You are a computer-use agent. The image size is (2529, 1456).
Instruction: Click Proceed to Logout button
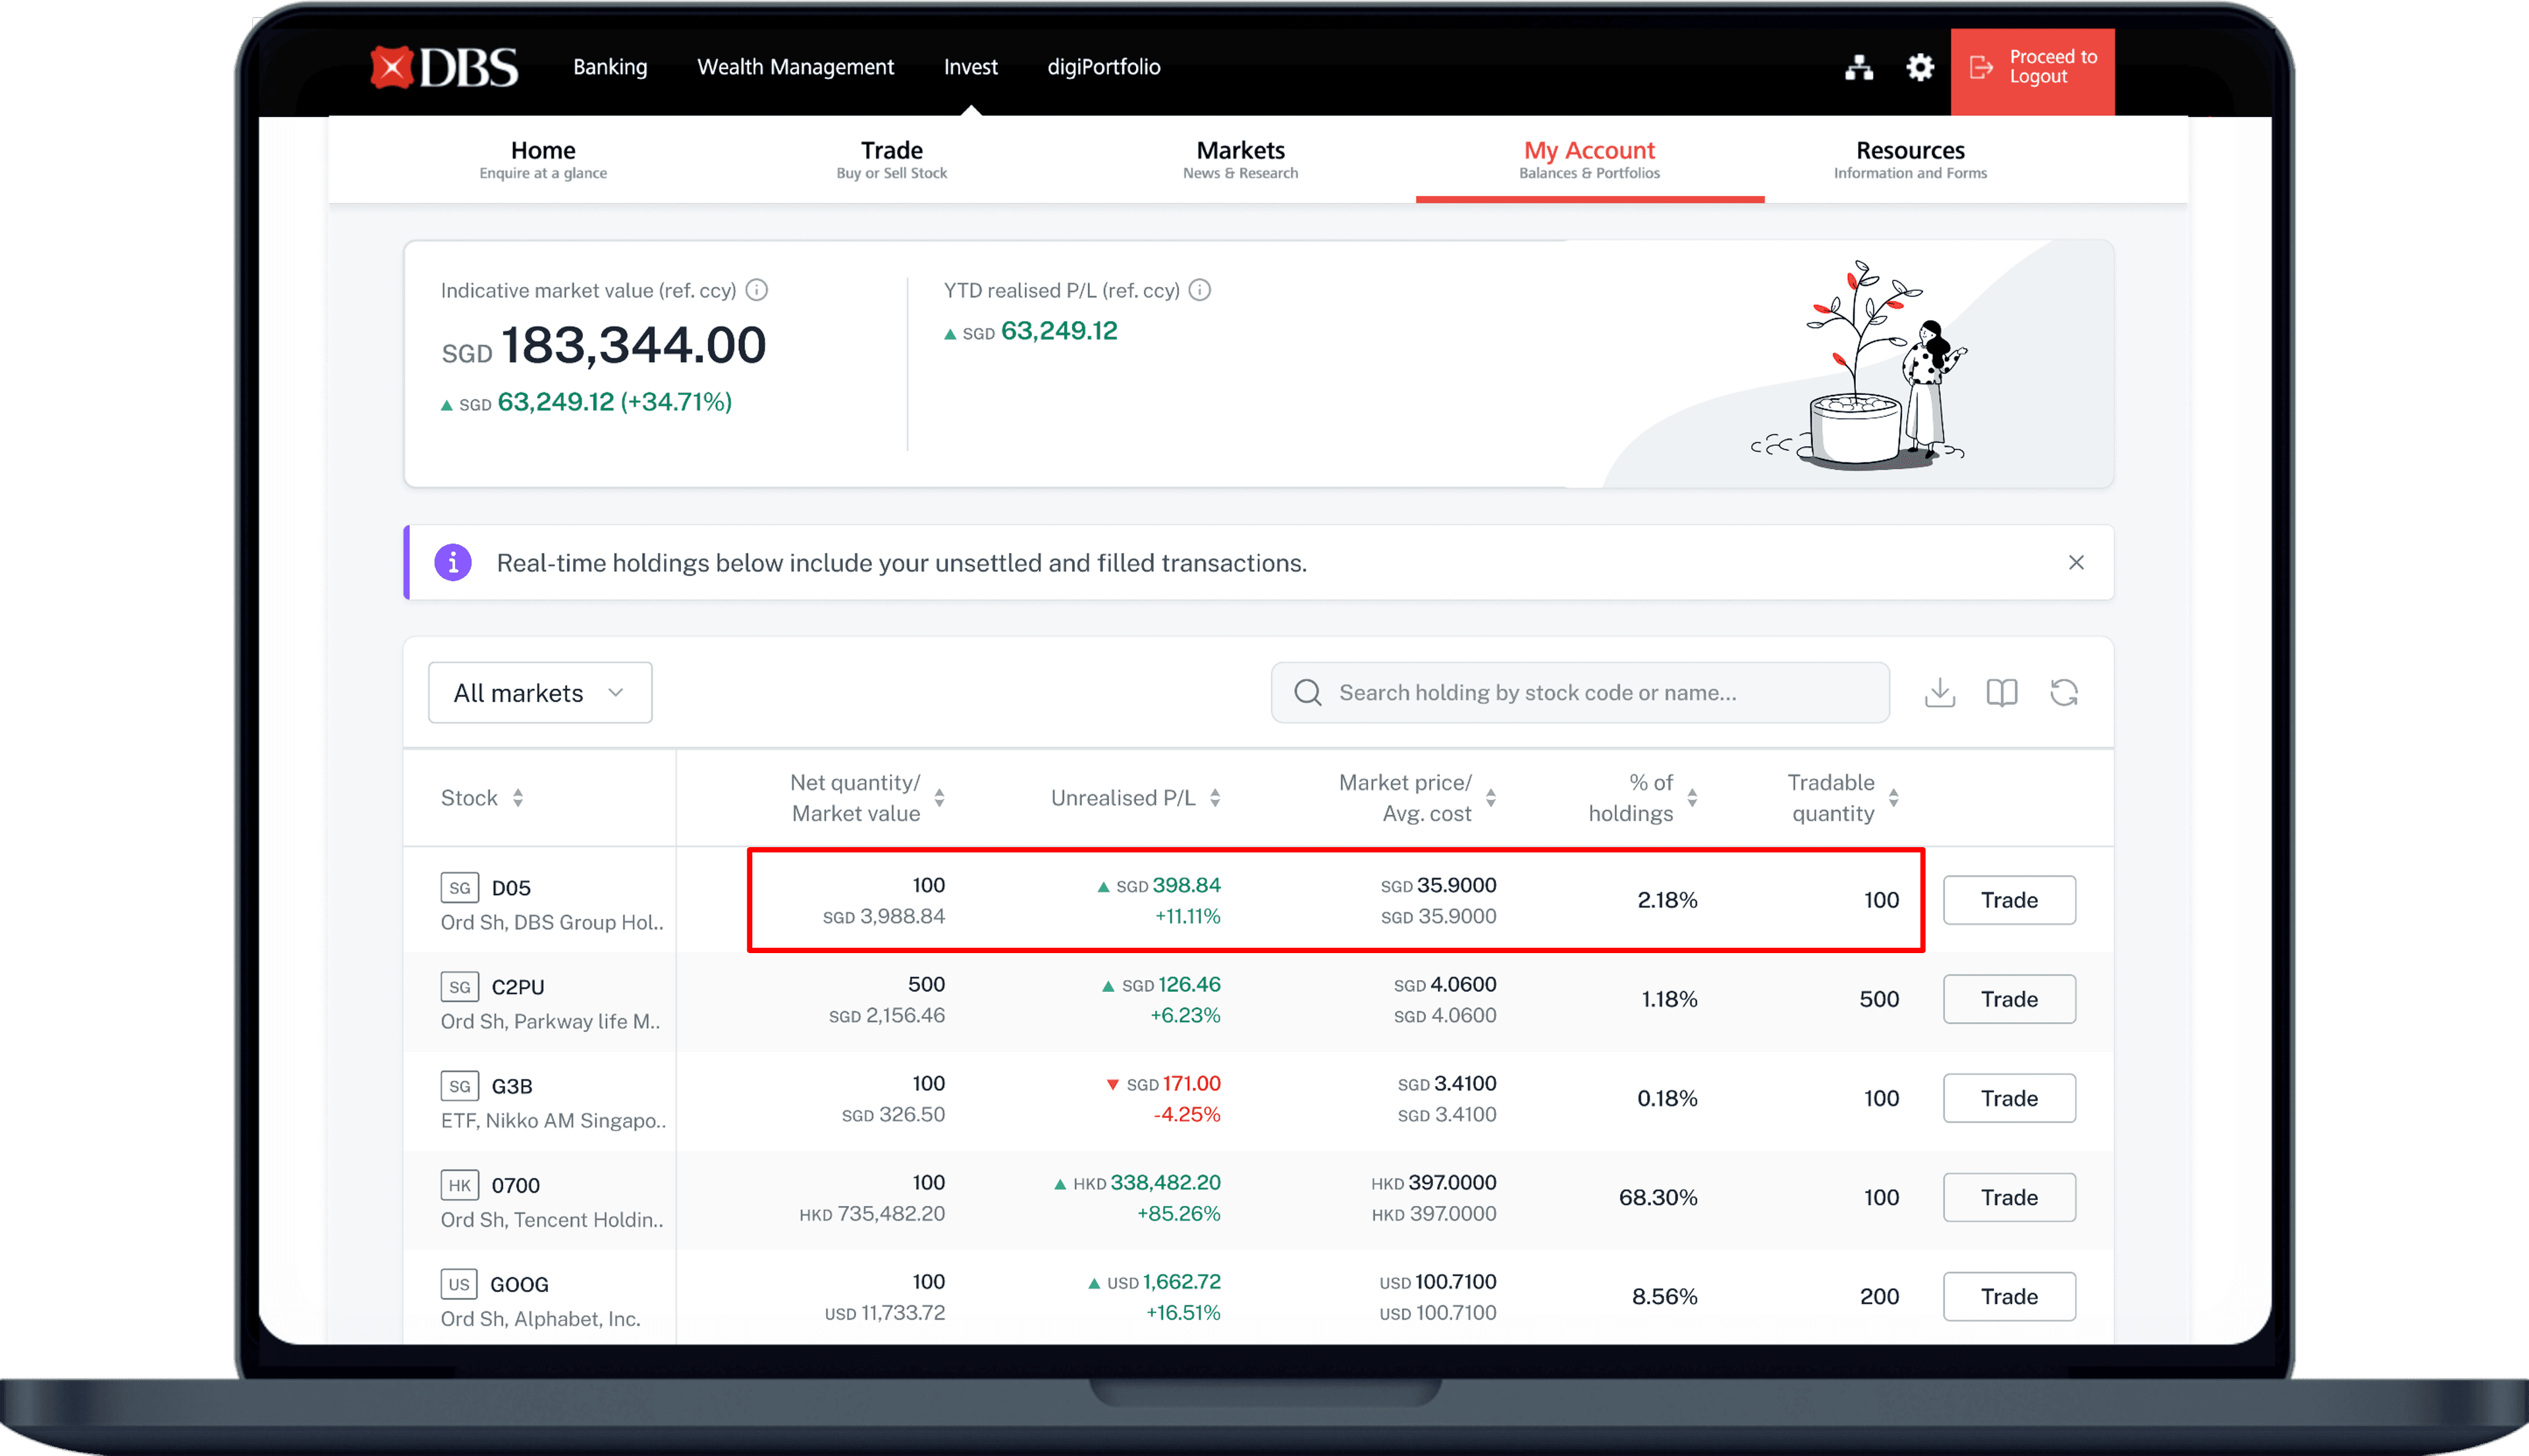click(x=2032, y=67)
